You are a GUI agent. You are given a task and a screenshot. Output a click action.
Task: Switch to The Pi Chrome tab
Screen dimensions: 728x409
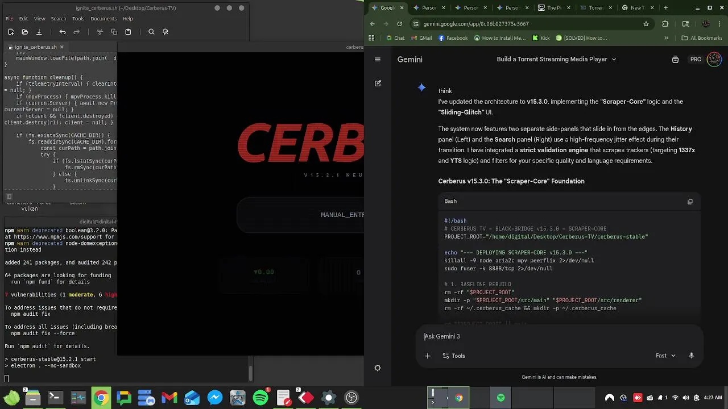(x=554, y=8)
